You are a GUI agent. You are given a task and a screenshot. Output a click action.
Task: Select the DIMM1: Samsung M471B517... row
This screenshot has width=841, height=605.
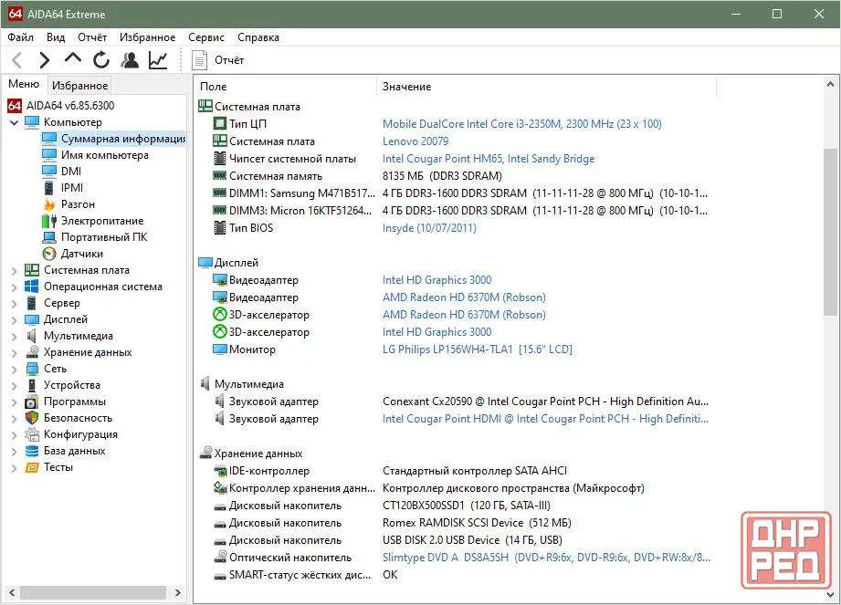(x=456, y=193)
